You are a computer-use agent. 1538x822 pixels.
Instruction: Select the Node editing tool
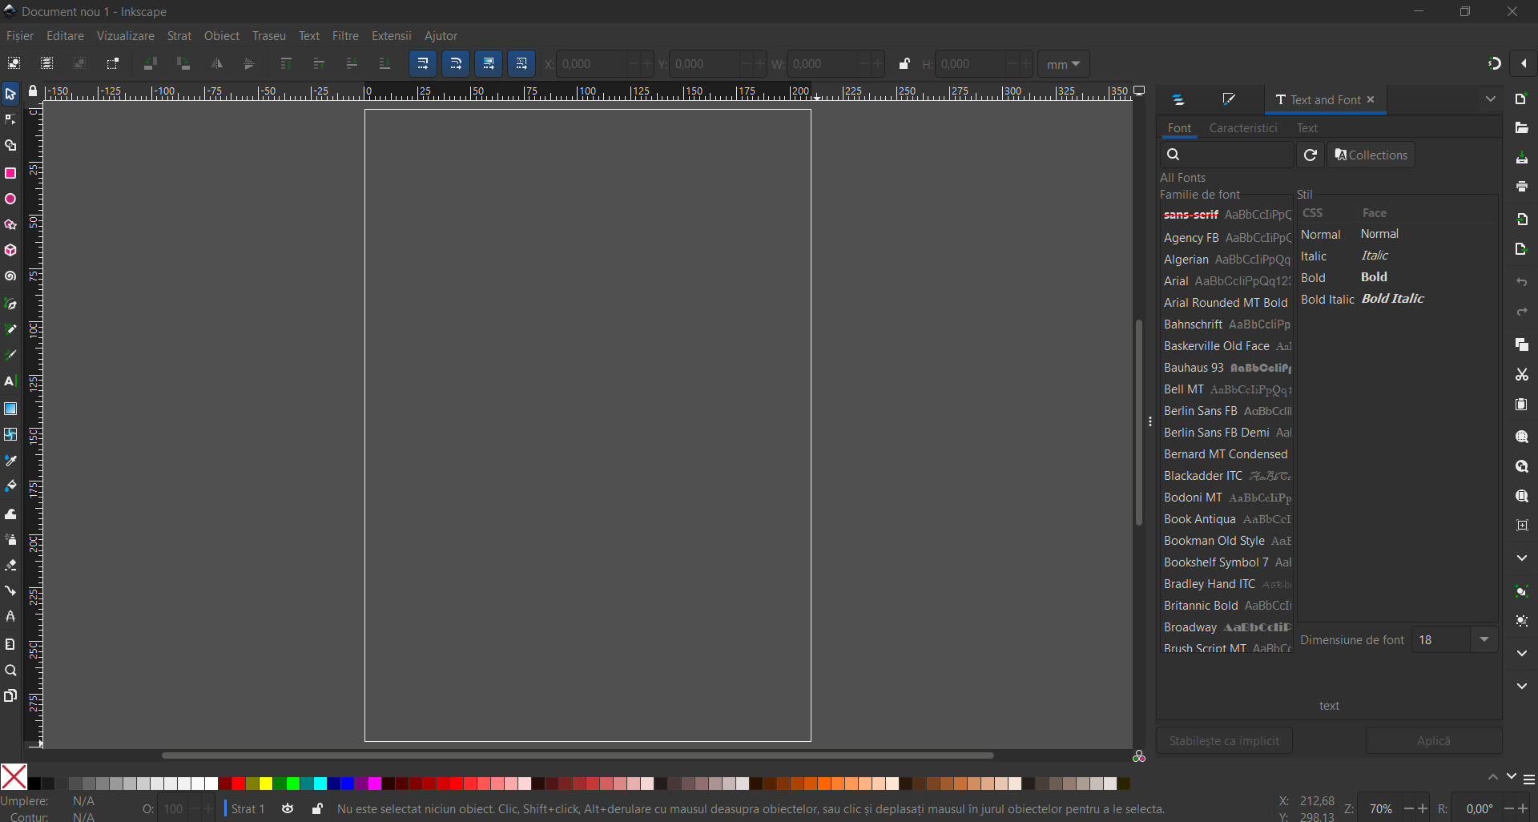10,120
